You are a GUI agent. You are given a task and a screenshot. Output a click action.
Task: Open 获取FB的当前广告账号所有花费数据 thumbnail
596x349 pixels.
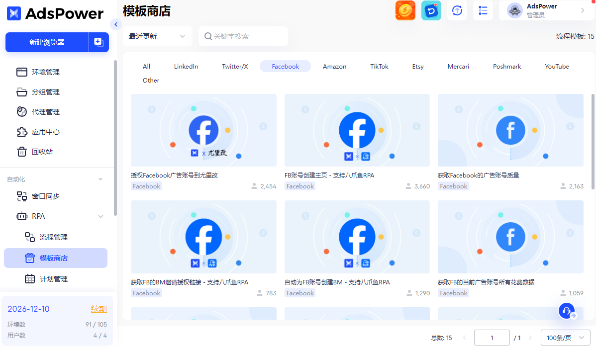click(x=510, y=237)
